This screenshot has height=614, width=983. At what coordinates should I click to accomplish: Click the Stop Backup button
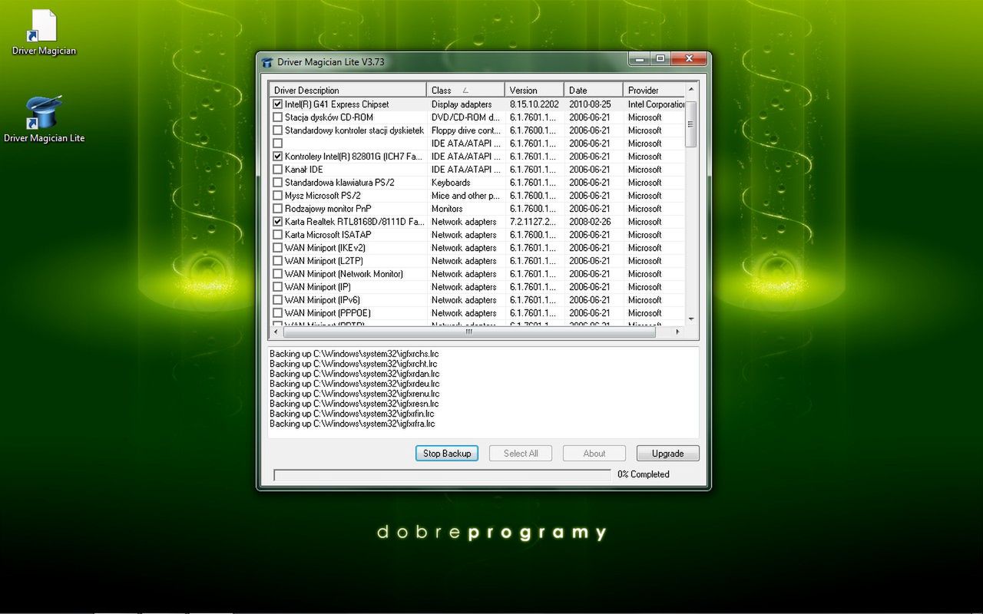tap(447, 454)
